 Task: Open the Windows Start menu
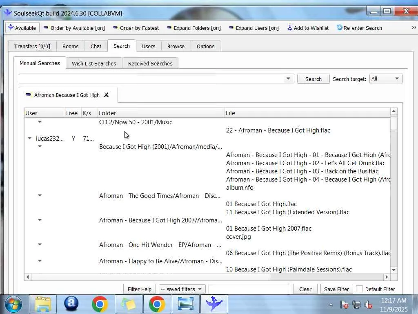point(13,304)
